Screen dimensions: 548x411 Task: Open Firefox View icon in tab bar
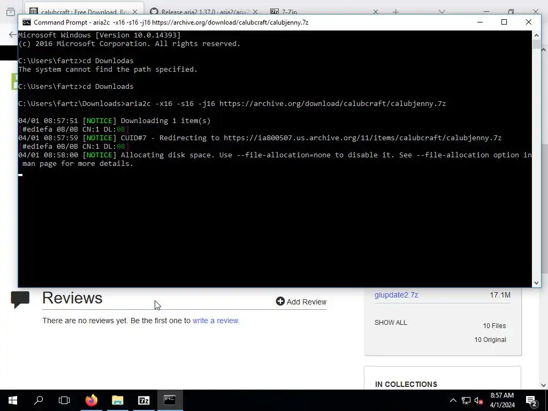(x=11, y=12)
